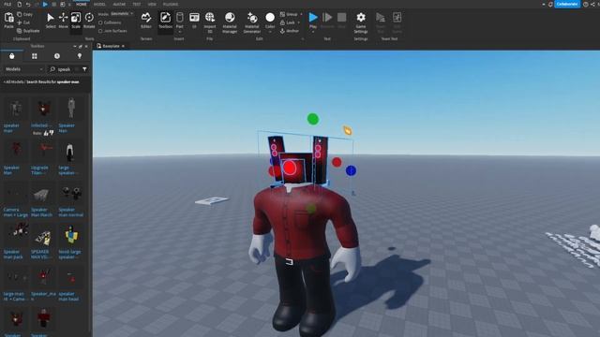Switch to the TEST ribbon tab
600x337 pixels.
pos(137,4)
